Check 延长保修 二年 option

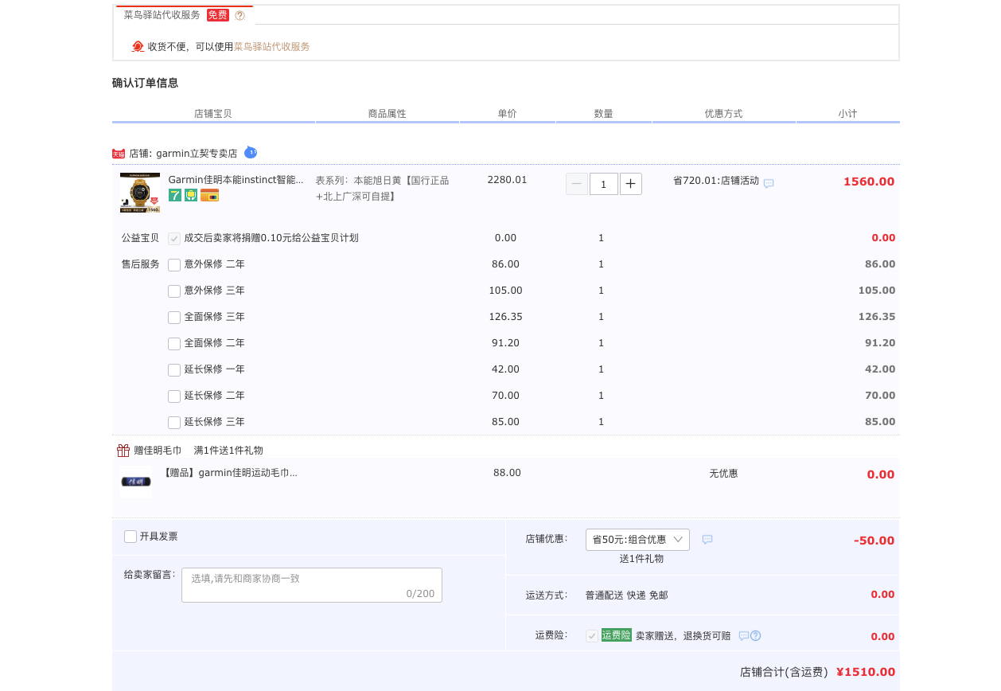pos(174,396)
